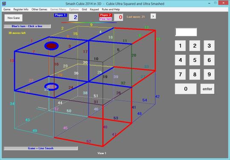Click the Player 2 score box

(118, 17)
